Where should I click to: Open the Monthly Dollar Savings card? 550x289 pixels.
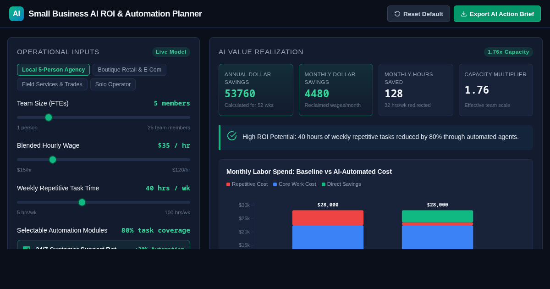[x=336, y=90]
